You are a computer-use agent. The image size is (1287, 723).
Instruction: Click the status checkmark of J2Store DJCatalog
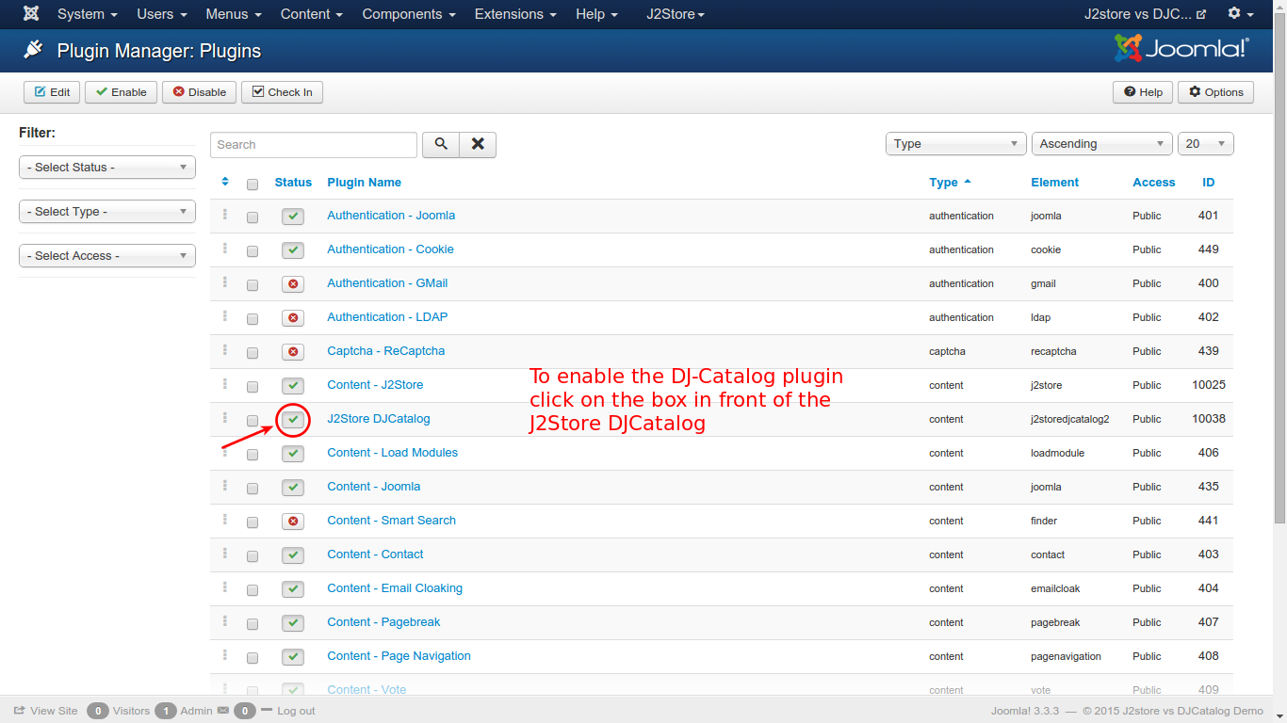(x=293, y=420)
